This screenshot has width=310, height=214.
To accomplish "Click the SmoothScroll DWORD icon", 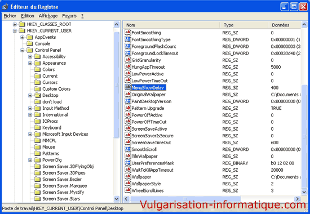I will pos(128,149).
